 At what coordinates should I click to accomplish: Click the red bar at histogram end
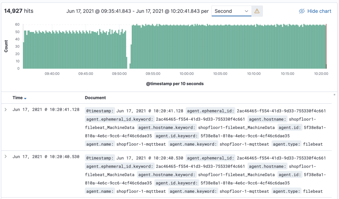[326, 46]
